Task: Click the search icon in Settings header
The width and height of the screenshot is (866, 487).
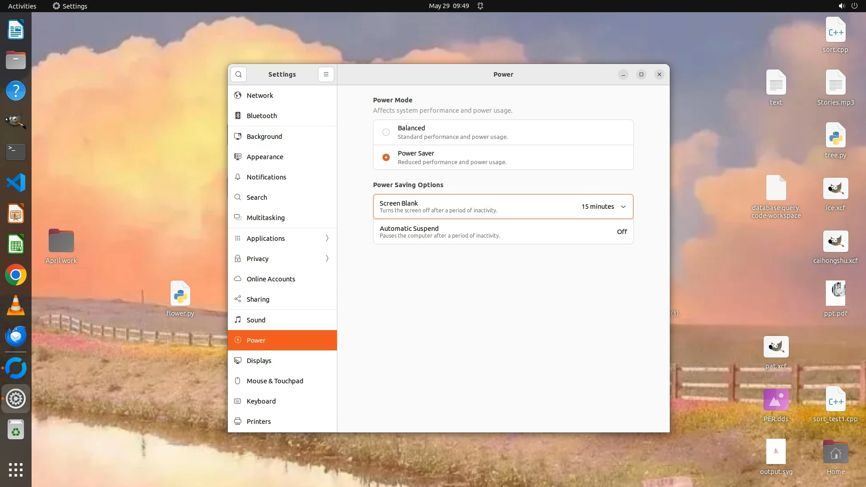Action: coord(239,74)
